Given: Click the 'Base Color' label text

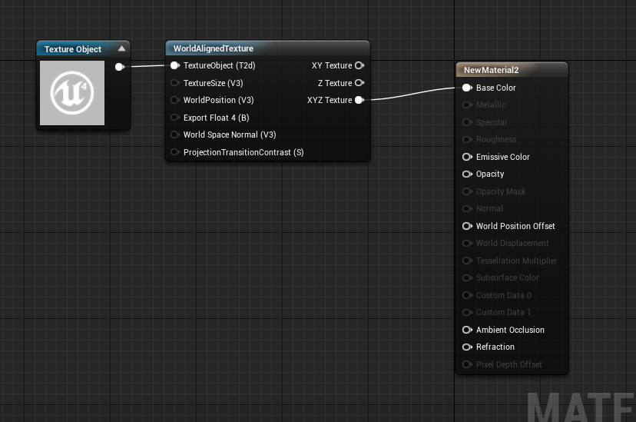Looking at the screenshot, I should pos(495,88).
